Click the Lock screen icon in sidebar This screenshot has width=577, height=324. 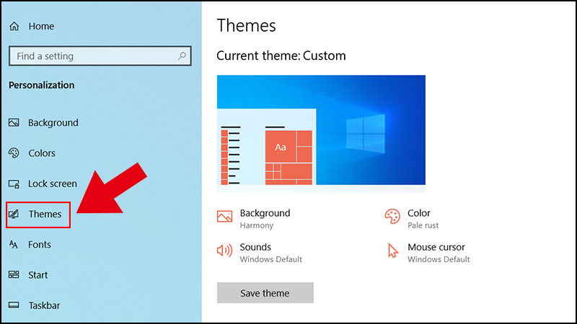(x=14, y=184)
